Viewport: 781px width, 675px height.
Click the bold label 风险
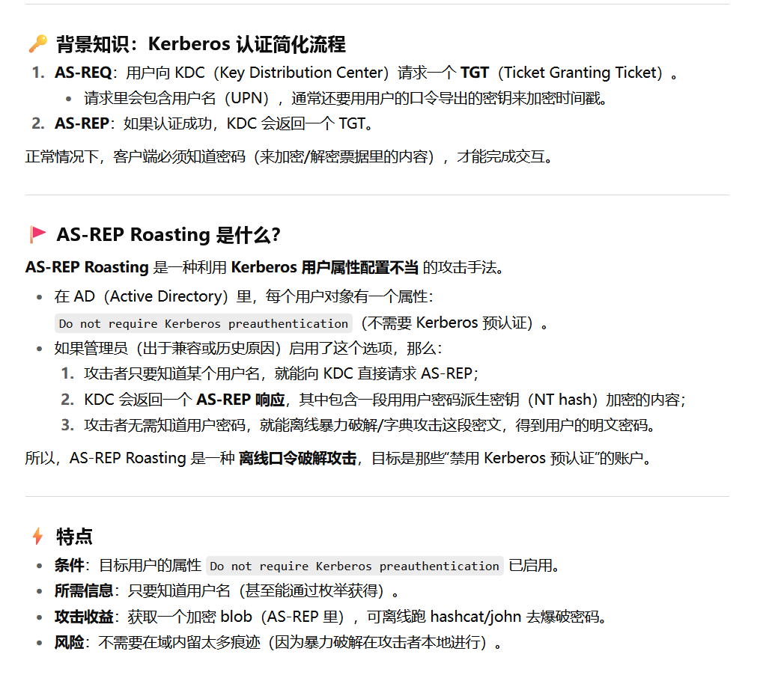(x=69, y=643)
